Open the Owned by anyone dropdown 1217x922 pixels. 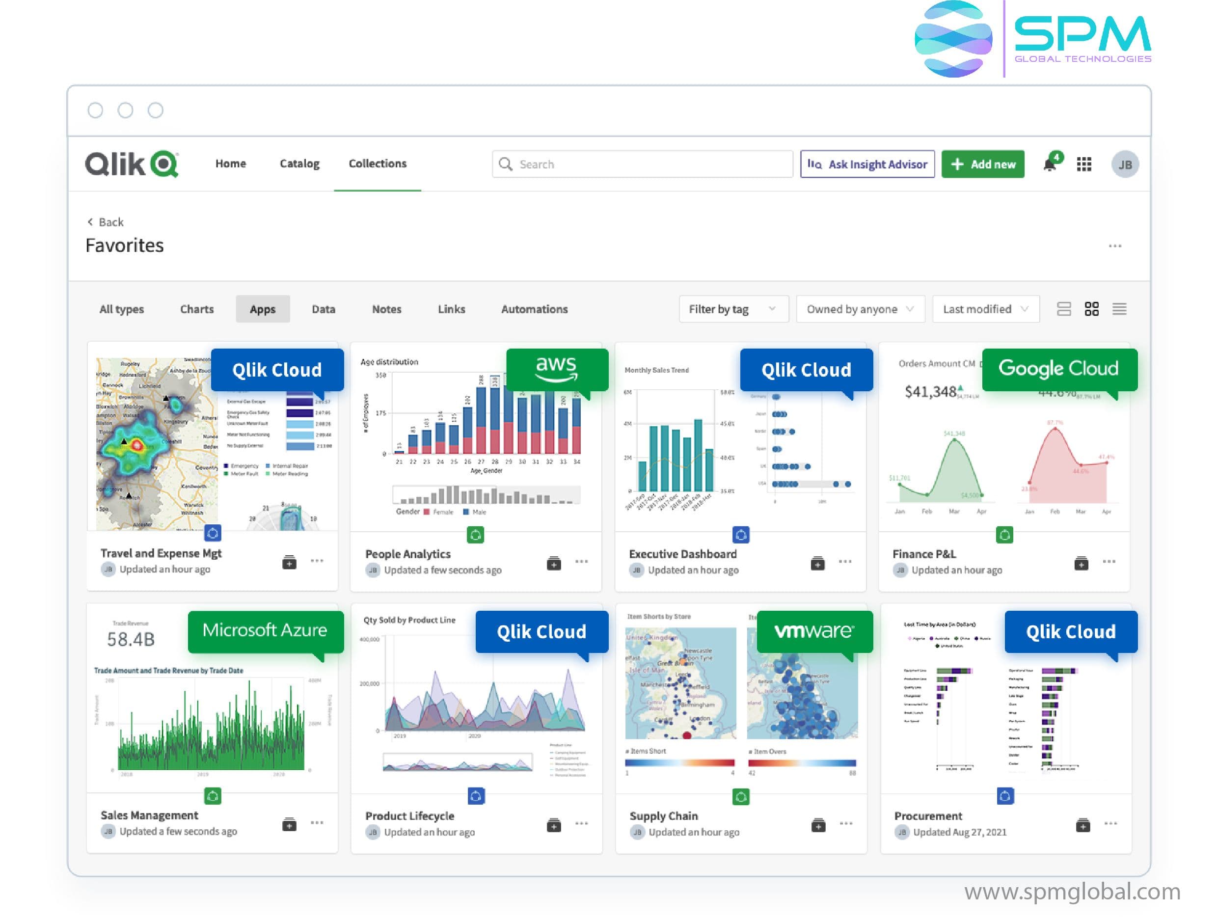pos(861,309)
